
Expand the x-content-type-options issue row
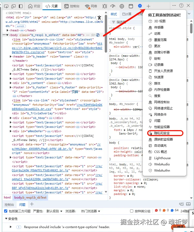[11, 227]
